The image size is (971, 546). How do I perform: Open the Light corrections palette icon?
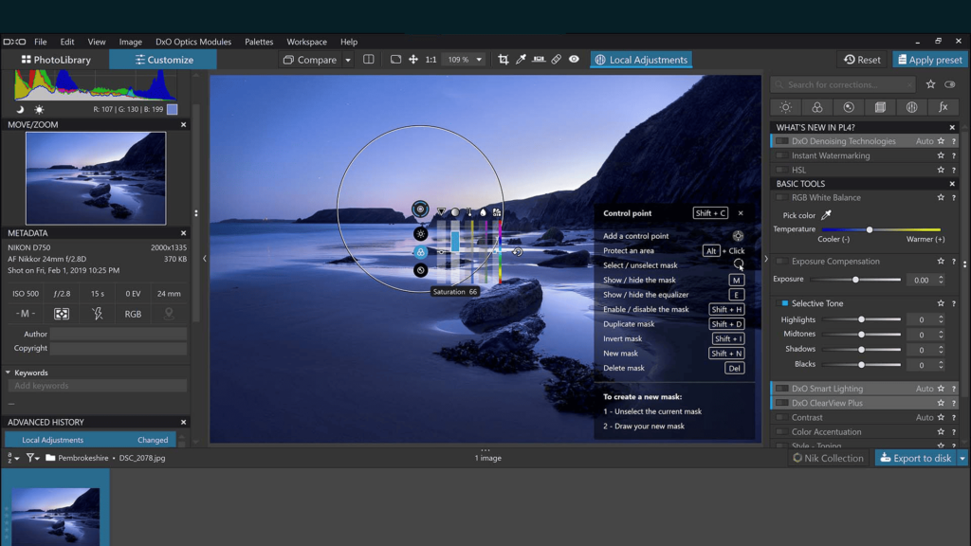pos(785,107)
